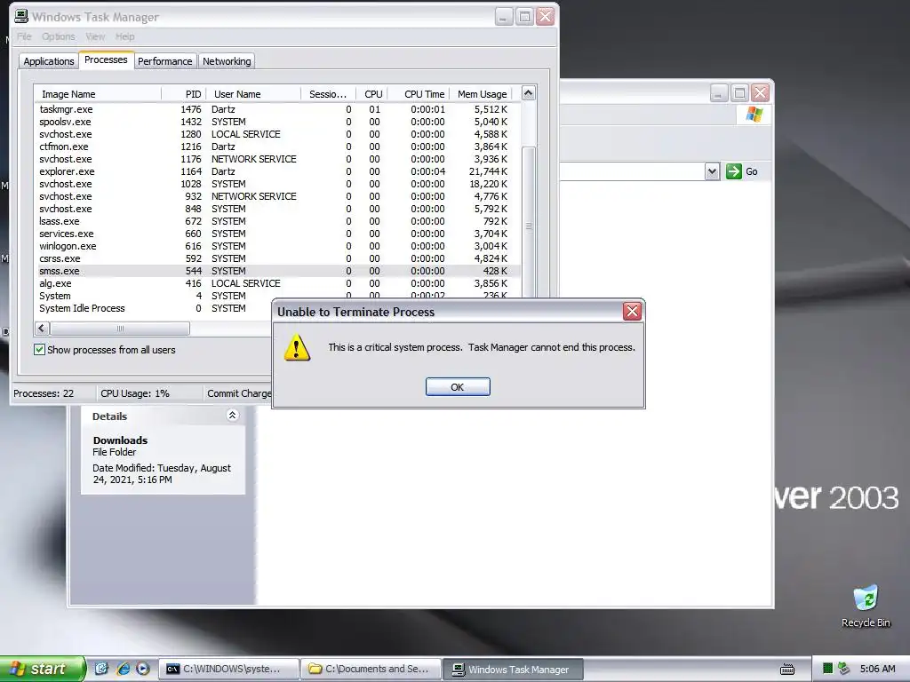Open the Recycle Bin desktop icon
This screenshot has height=682, width=910.
[866, 606]
